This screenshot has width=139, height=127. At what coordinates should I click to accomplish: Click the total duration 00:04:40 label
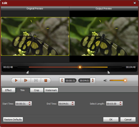131,67
